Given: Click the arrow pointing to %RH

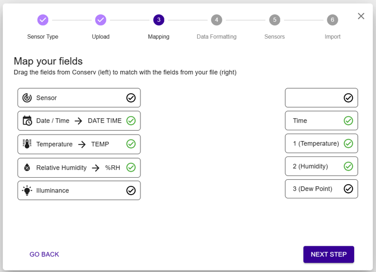Looking at the screenshot, I should tap(96, 168).
